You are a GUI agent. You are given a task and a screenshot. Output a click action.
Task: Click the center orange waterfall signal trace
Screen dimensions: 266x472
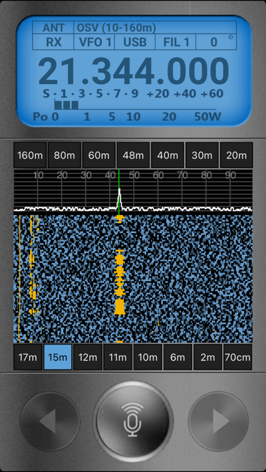coord(119,282)
